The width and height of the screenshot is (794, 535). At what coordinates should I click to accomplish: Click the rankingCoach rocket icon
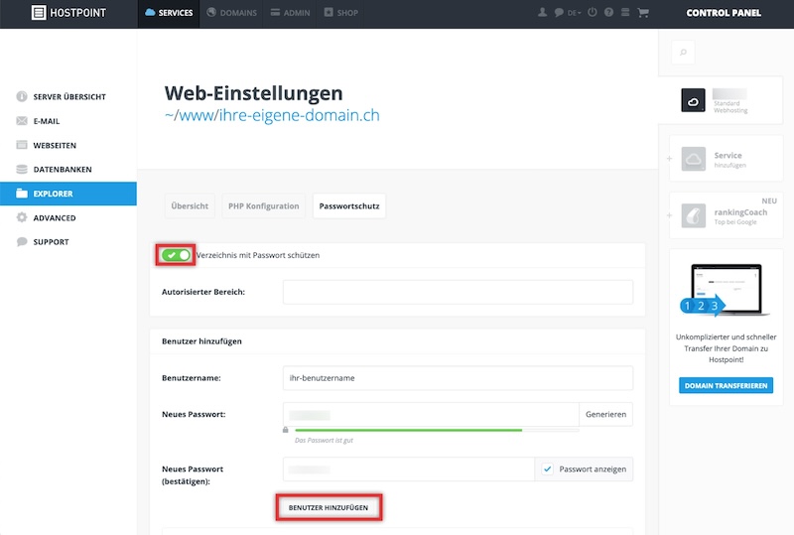693,215
